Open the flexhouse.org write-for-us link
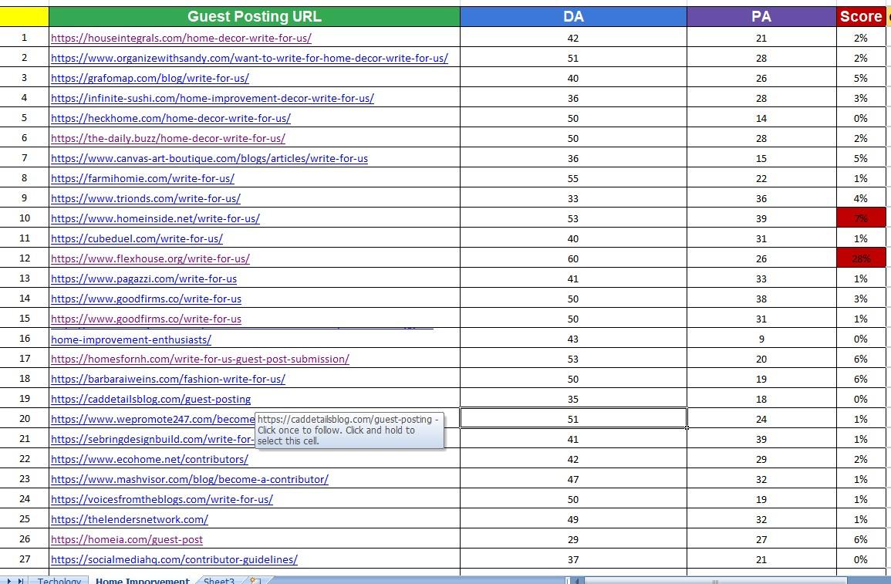The height and width of the screenshot is (584, 891). pos(150,258)
